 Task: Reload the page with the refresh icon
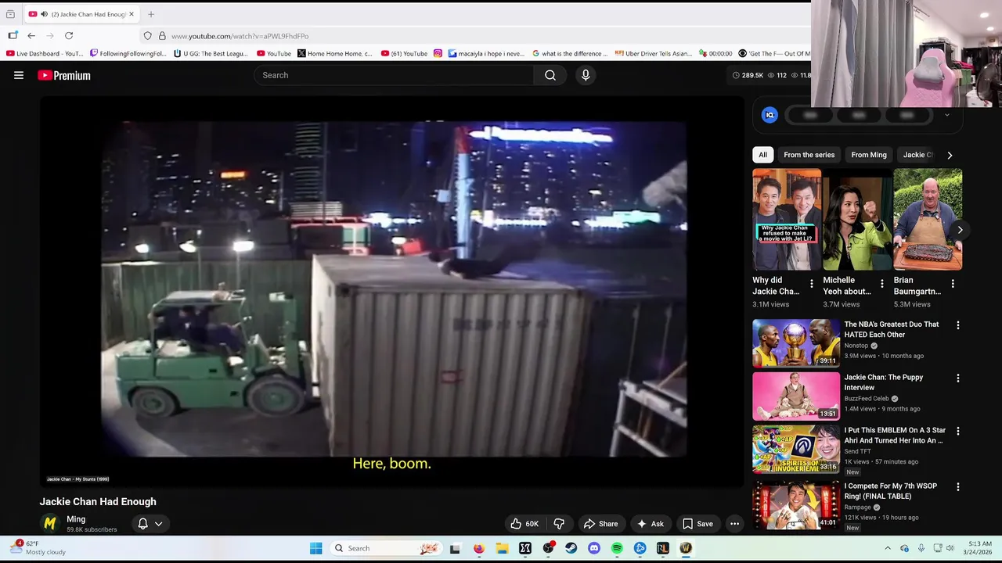[x=69, y=36]
